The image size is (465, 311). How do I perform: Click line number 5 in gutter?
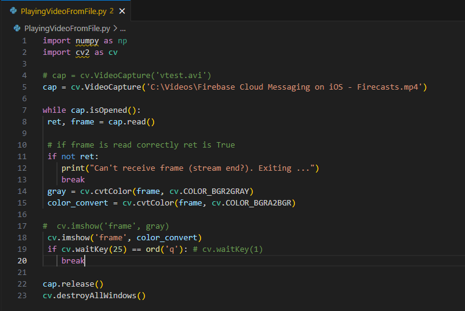[x=24, y=87]
